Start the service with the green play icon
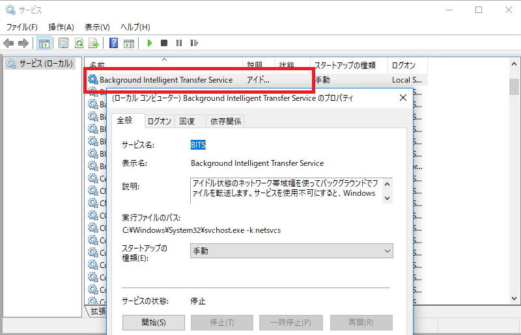The height and width of the screenshot is (335, 521). point(150,43)
